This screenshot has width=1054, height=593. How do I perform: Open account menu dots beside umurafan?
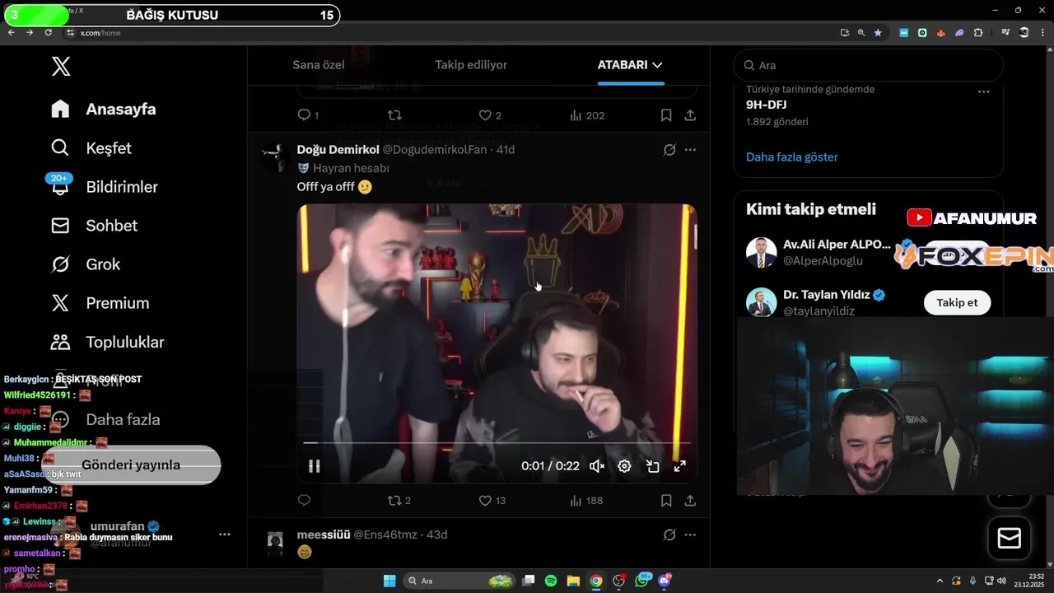tap(224, 534)
